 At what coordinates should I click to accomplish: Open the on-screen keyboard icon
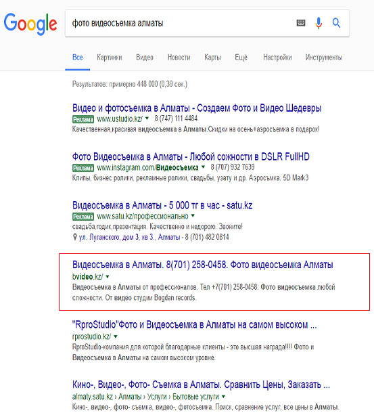tap(301, 23)
